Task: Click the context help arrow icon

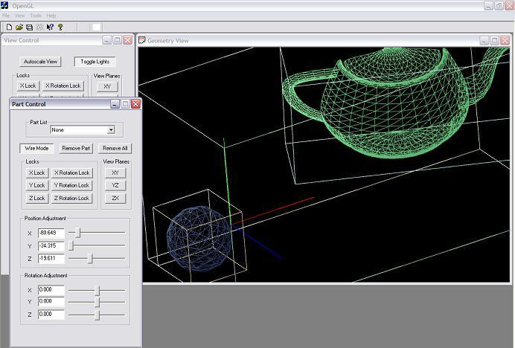Action: pyautogui.click(x=50, y=27)
